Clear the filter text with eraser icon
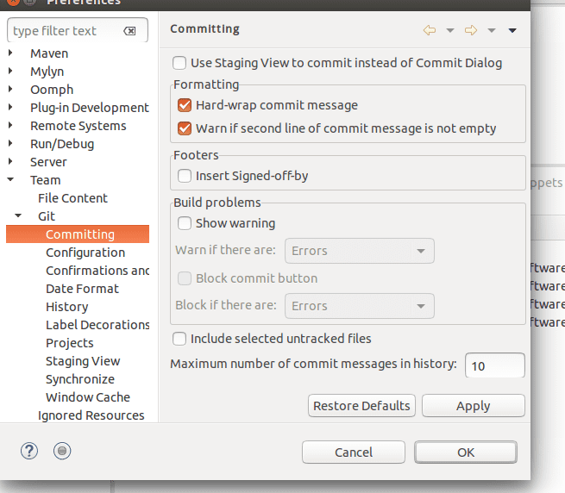Viewport: 565px width, 493px height. point(129,31)
